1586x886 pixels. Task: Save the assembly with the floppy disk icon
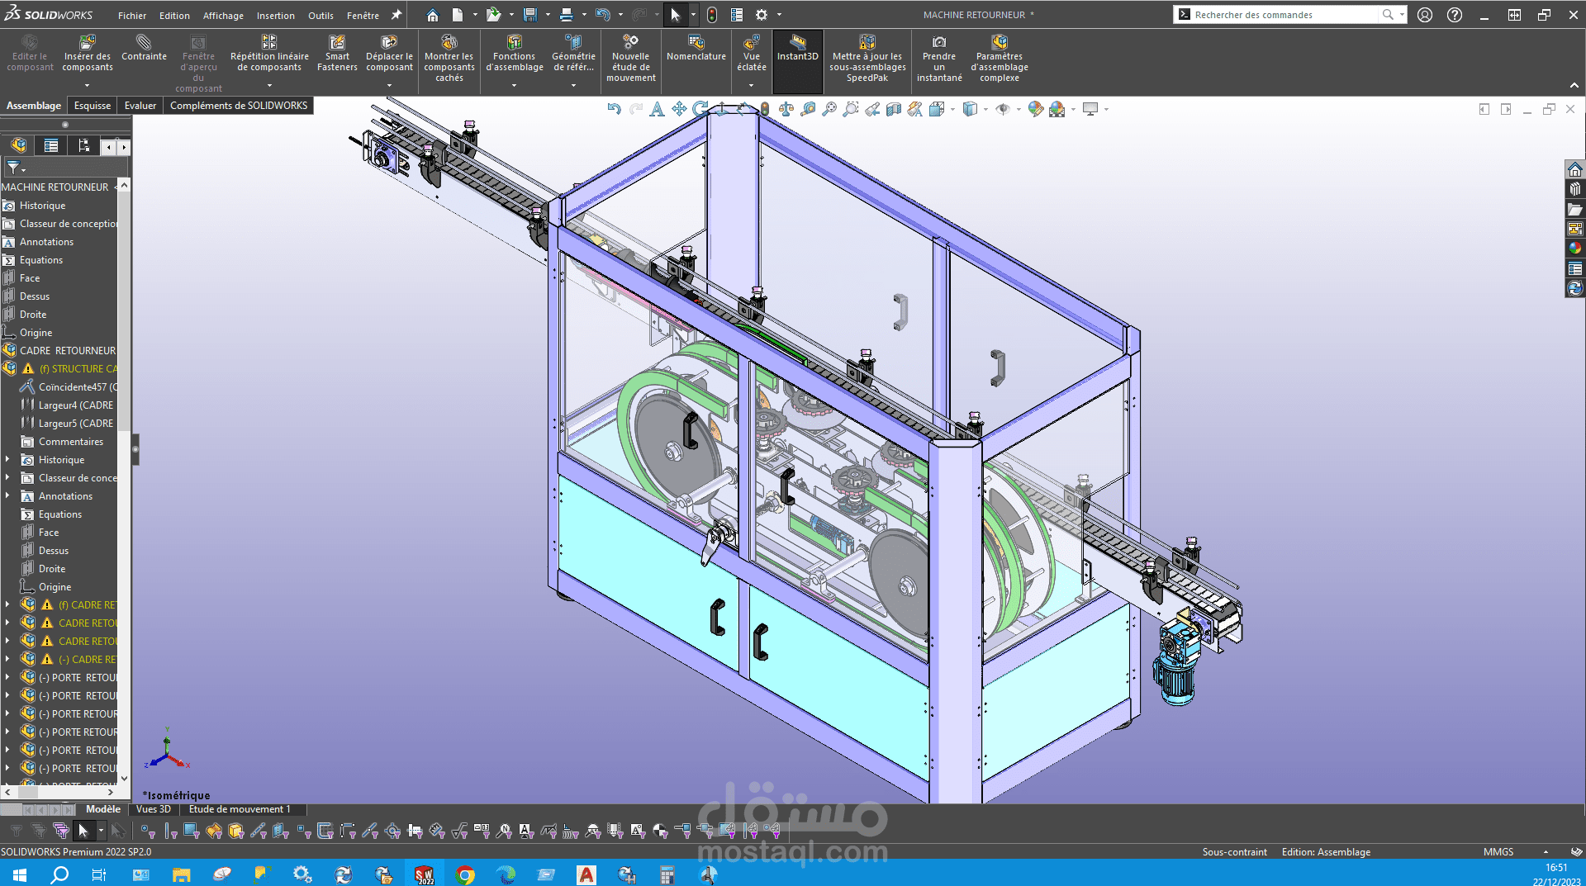click(x=530, y=15)
